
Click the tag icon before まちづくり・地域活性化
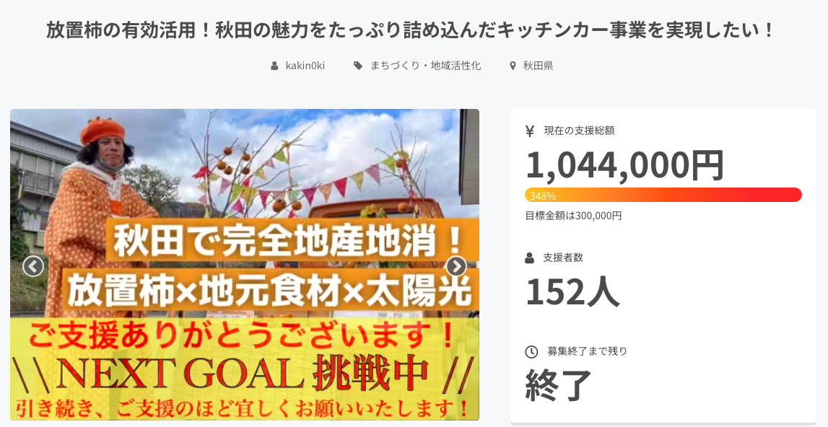(358, 66)
